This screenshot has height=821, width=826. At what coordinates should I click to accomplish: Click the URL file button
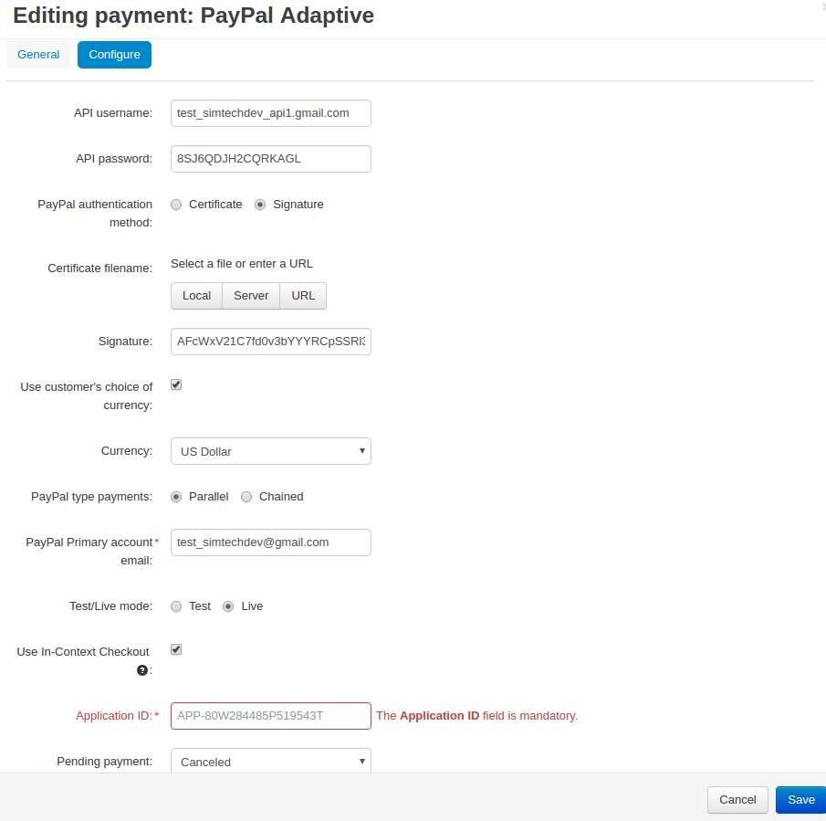(303, 296)
